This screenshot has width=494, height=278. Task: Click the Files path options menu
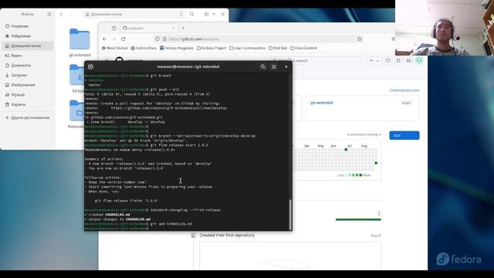pos(181,14)
